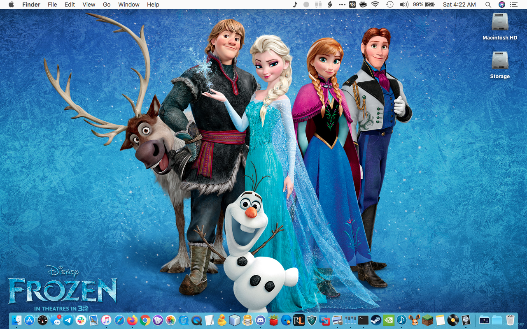Viewport: 527px width, 329px height.
Task: Open Preview from the Dock
Action: pyautogui.click(x=338, y=320)
